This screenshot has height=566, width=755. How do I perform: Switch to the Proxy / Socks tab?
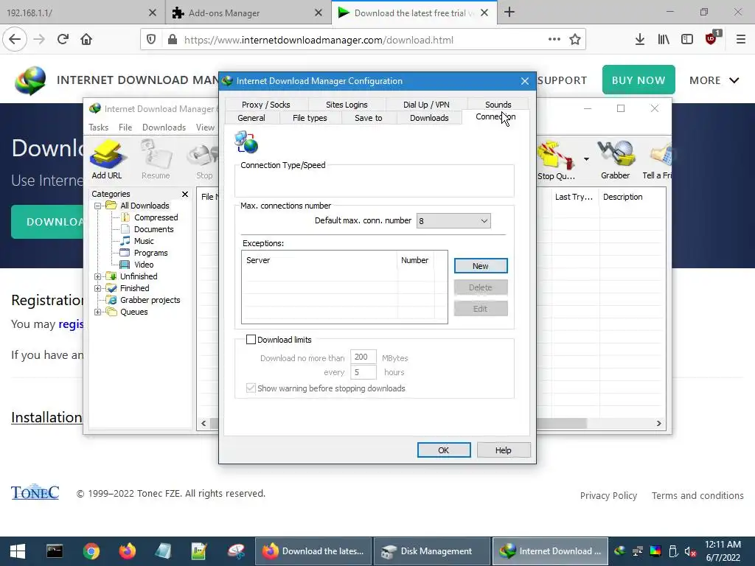click(265, 105)
